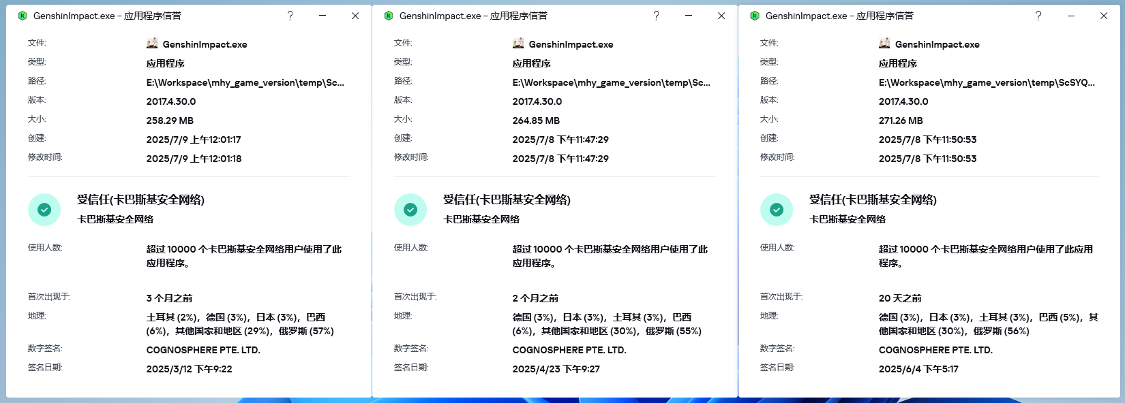Close the window showing size 258.29 MB
The width and height of the screenshot is (1125, 403).
click(x=355, y=16)
